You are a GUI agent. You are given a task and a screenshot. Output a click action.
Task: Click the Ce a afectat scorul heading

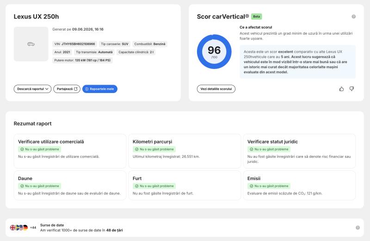pyautogui.click(x=256, y=27)
